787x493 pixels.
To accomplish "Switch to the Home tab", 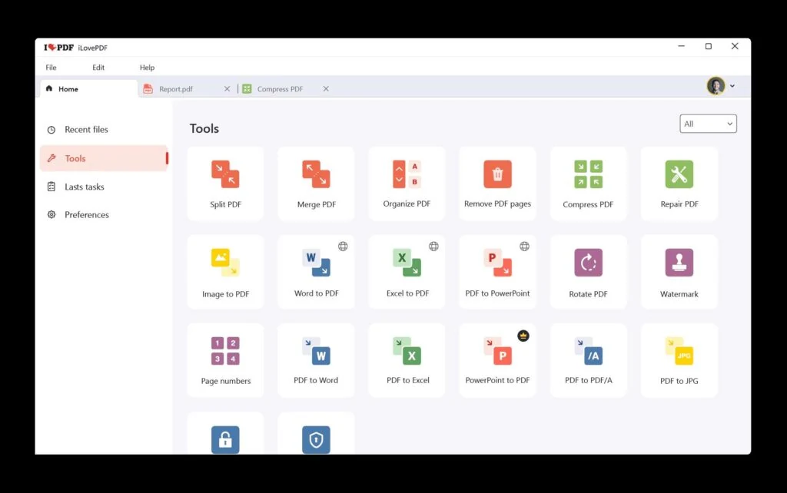I will coord(88,89).
